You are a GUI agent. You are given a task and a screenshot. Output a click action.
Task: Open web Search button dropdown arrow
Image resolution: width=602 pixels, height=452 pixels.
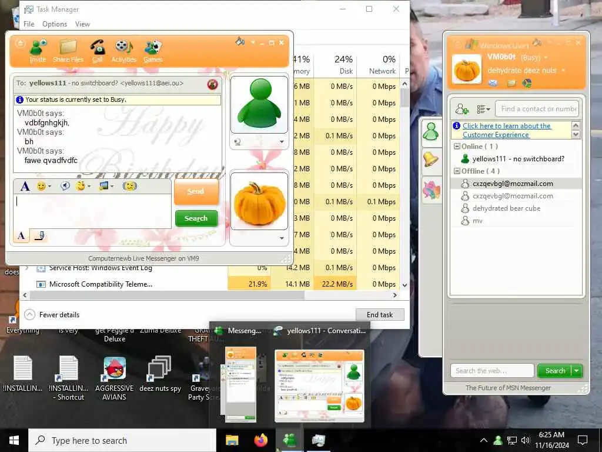point(577,371)
